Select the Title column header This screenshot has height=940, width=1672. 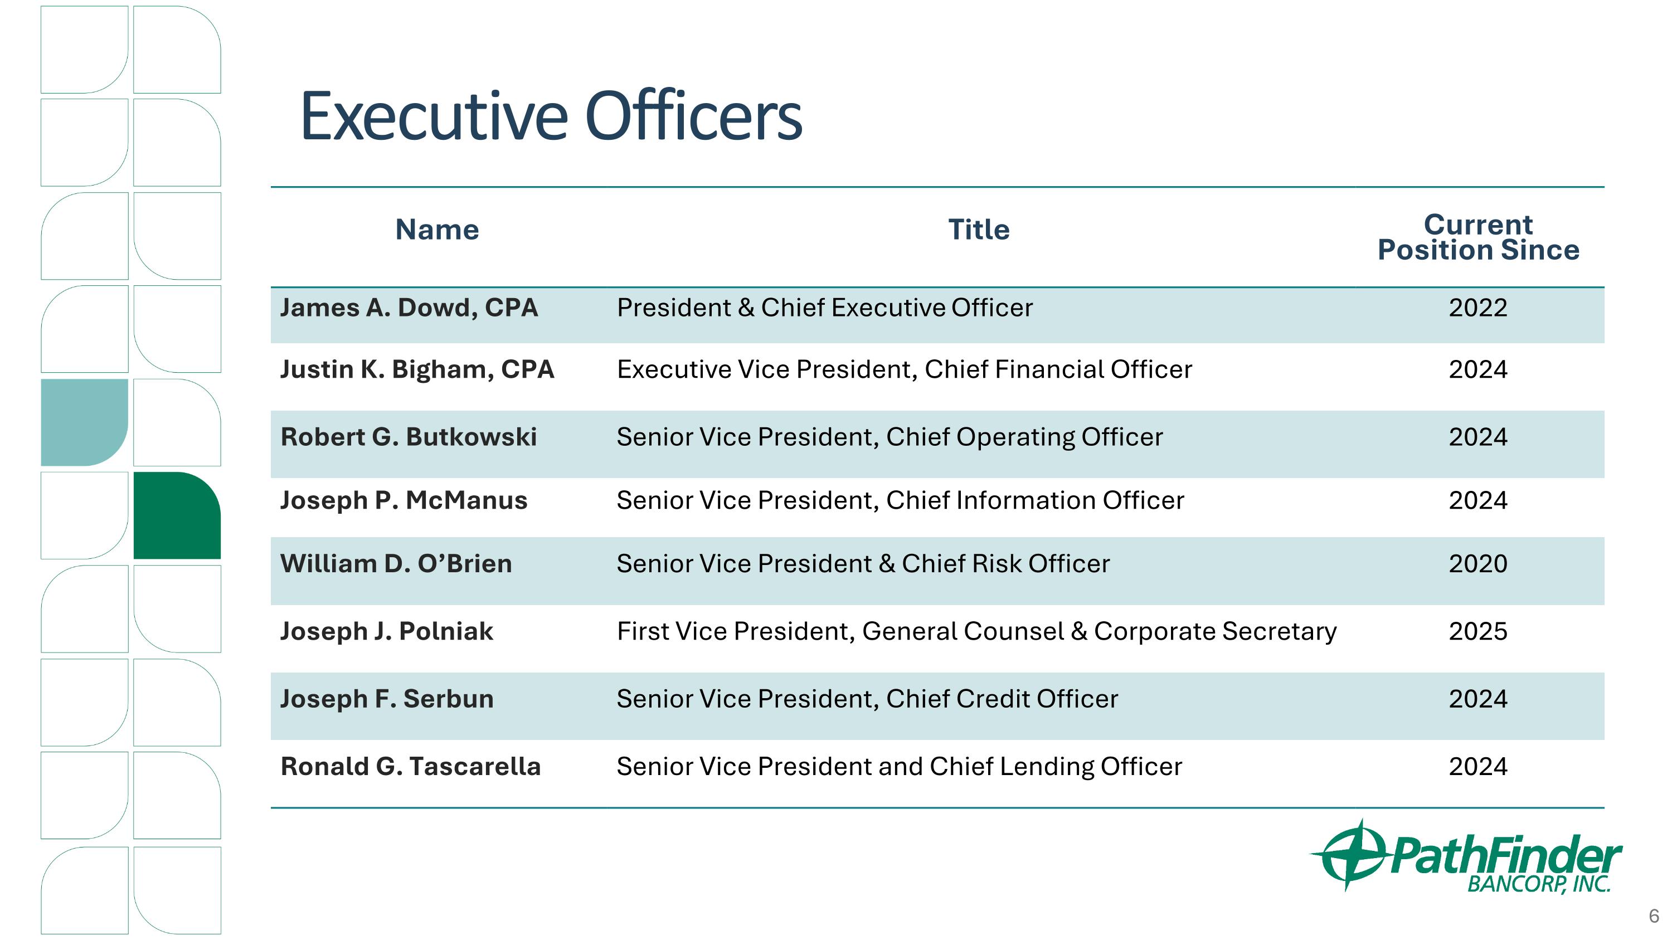[979, 230]
